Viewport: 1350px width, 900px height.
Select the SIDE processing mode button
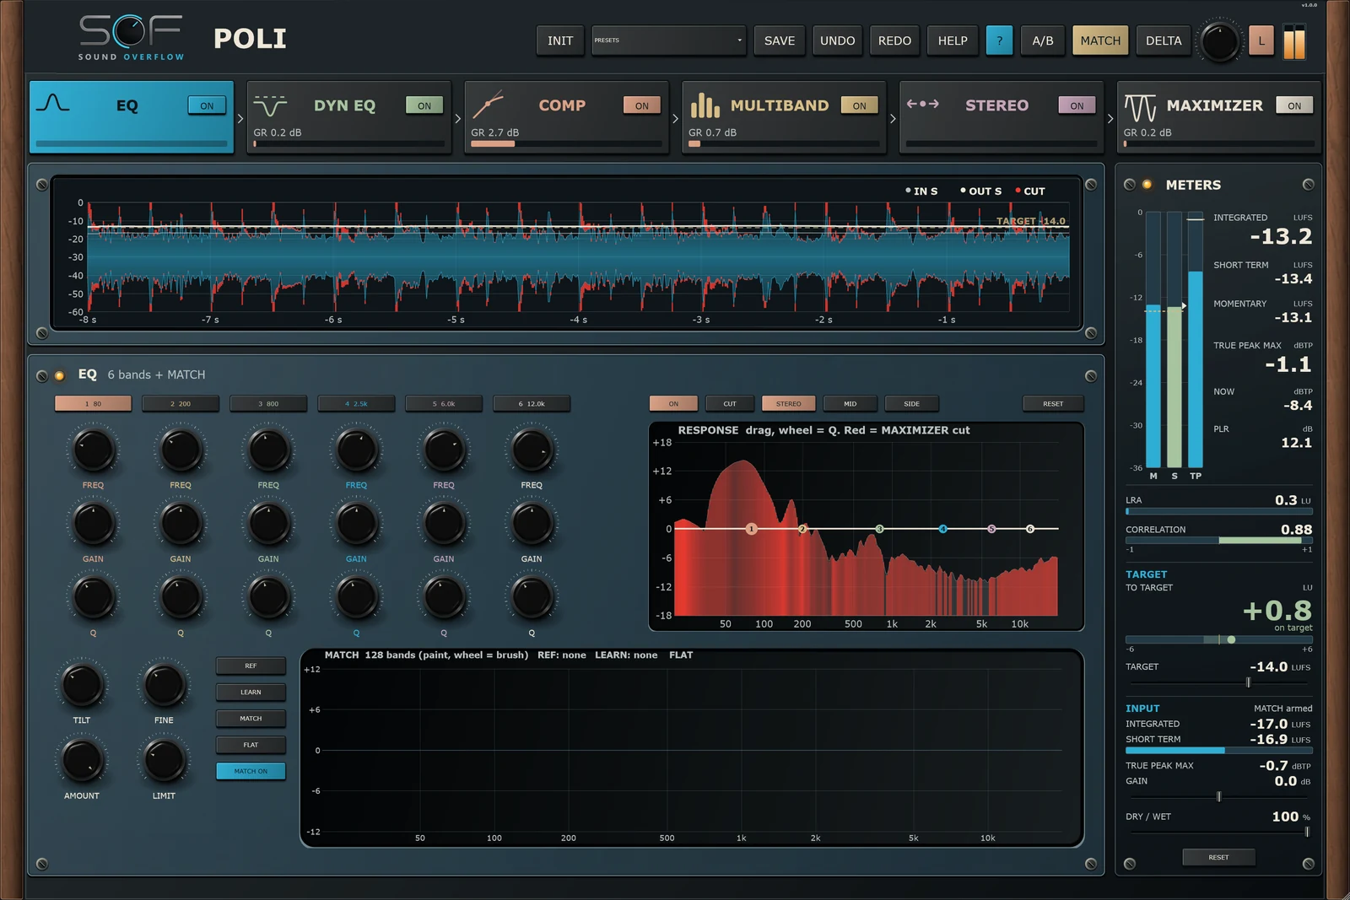[911, 404]
